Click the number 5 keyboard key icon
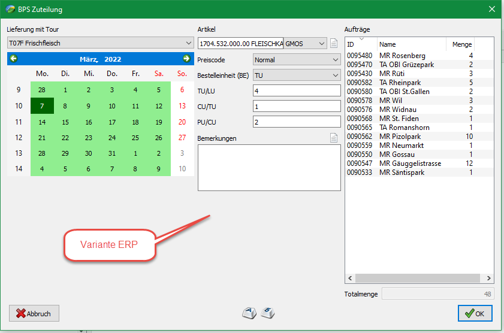This screenshot has height=333, width=504. click(x=268, y=313)
